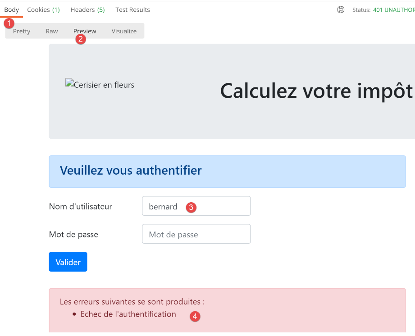This screenshot has width=415, height=336.
Task: Switch to Visualize view mode
Action: pyautogui.click(x=124, y=31)
